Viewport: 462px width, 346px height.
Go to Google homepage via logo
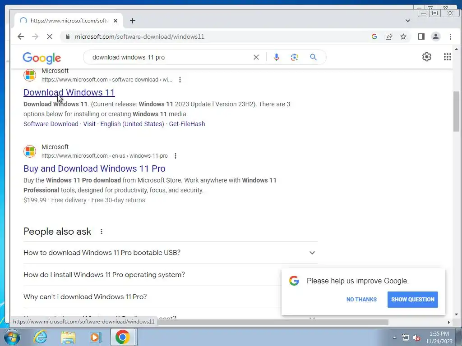(x=42, y=58)
